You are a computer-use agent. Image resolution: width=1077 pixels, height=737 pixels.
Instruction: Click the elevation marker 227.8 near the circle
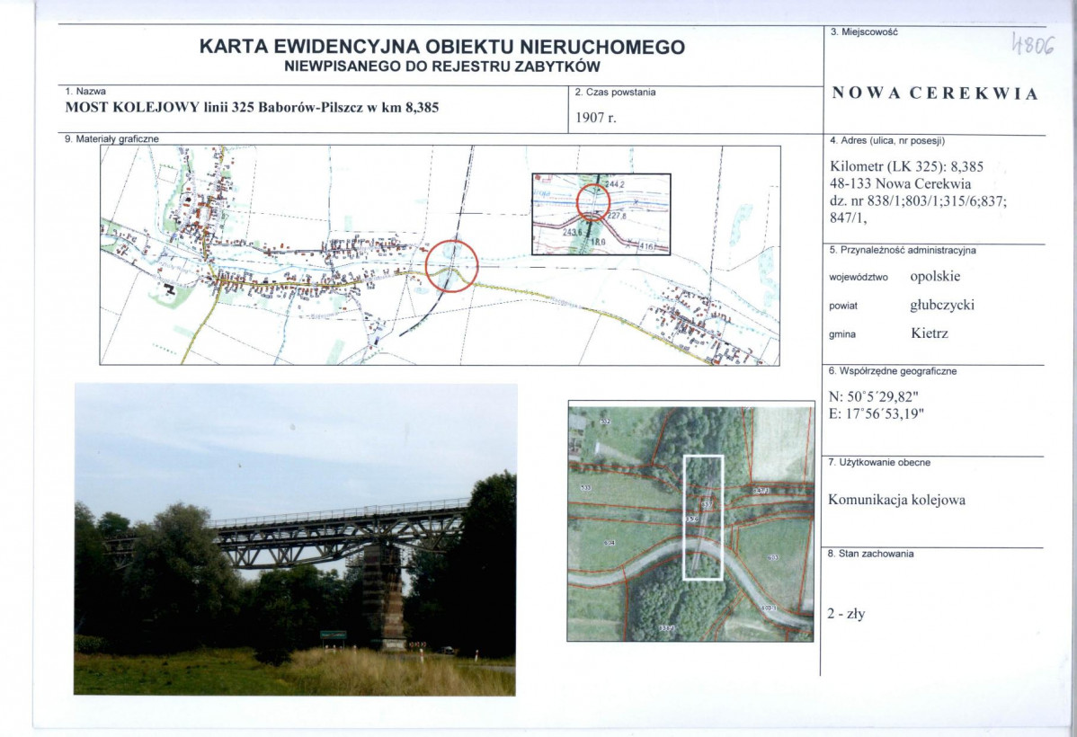click(617, 216)
